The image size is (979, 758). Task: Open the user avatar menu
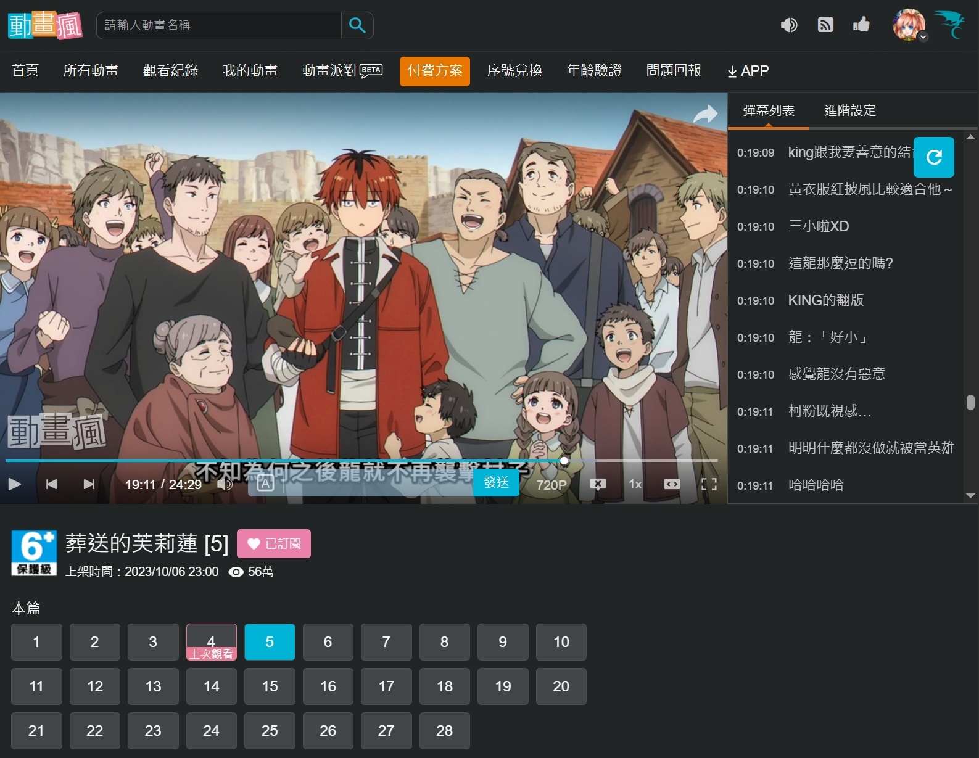tap(909, 25)
